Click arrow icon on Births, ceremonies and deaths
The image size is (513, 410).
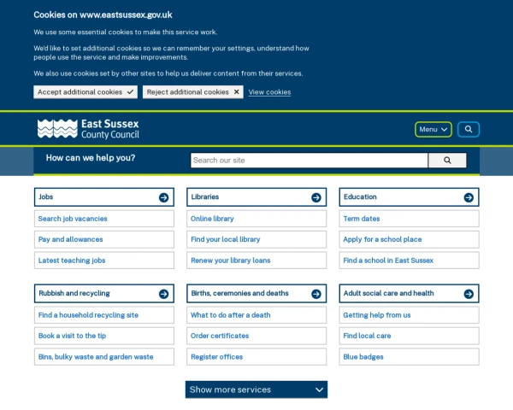click(x=316, y=294)
